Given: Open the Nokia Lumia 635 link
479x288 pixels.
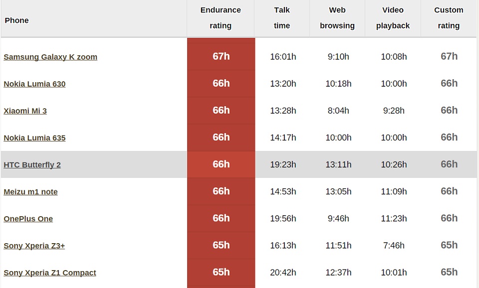Looking at the screenshot, I should tap(34, 138).
